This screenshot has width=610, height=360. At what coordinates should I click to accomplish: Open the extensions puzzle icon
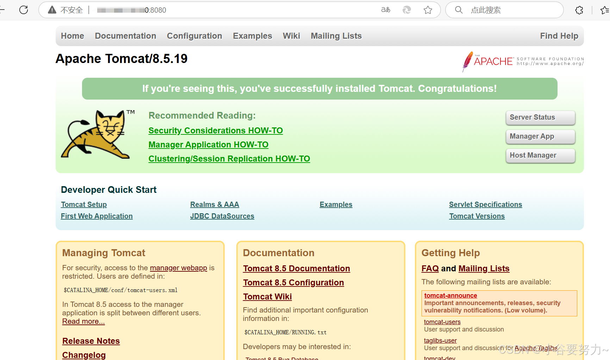579,10
